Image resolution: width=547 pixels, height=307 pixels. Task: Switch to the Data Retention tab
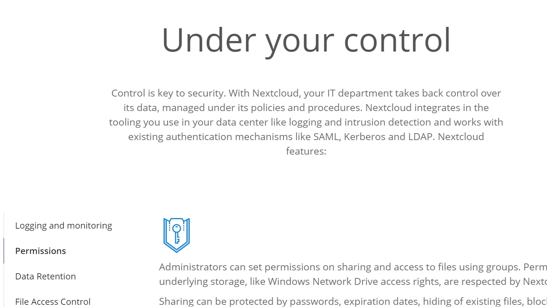click(45, 277)
